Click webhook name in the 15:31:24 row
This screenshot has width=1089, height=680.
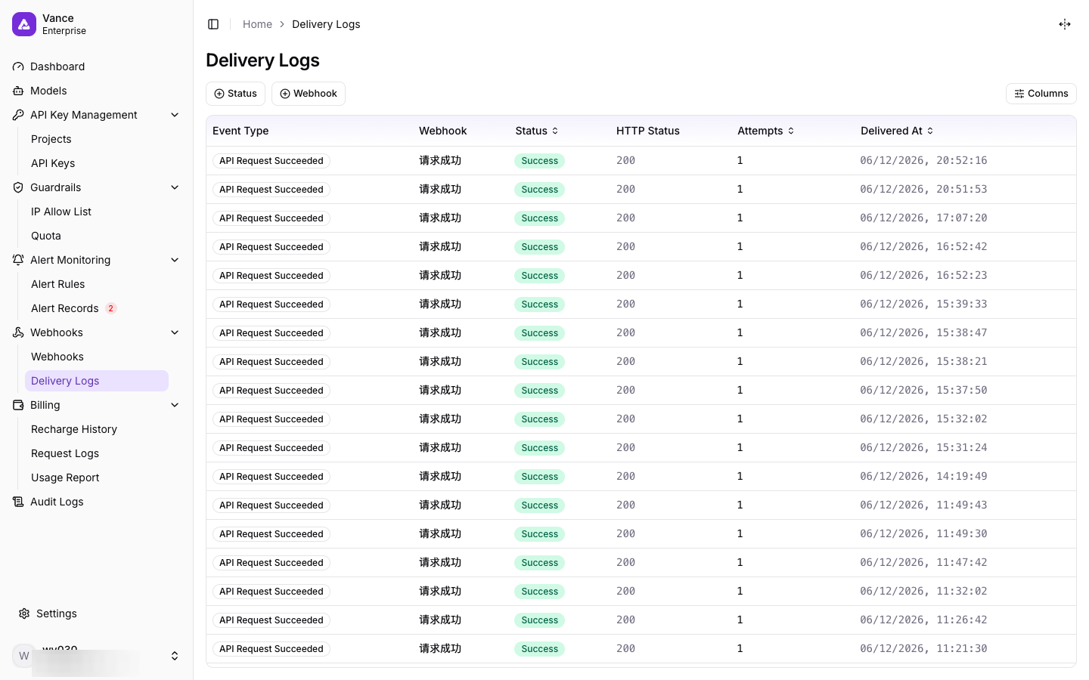[x=440, y=448]
